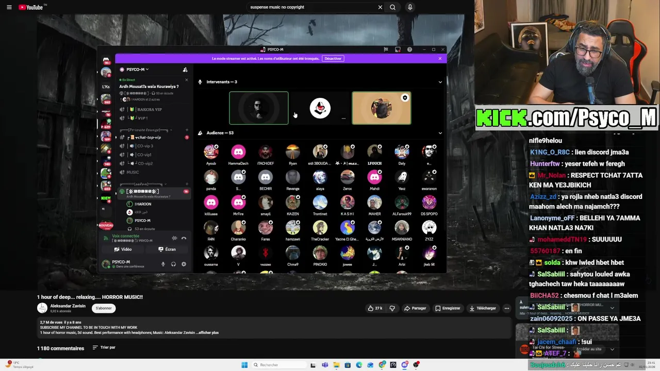Click the Télécharger button
This screenshot has height=371, width=660.
click(483, 308)
